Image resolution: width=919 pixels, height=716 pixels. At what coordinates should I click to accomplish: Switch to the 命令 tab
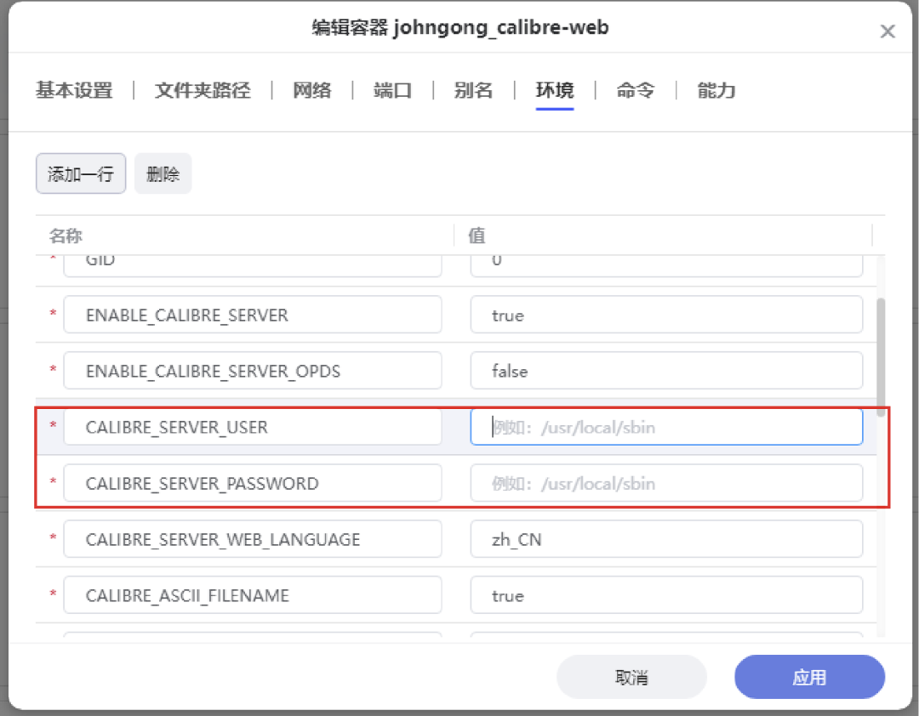click(636, 90)
